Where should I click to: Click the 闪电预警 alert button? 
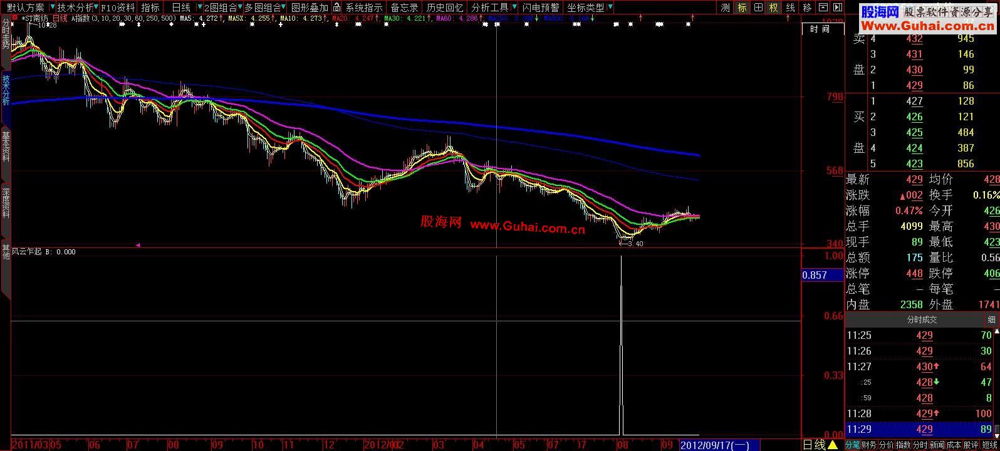541,8
